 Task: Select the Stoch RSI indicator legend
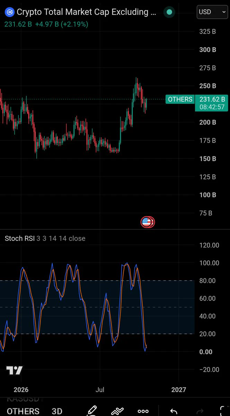20,239
